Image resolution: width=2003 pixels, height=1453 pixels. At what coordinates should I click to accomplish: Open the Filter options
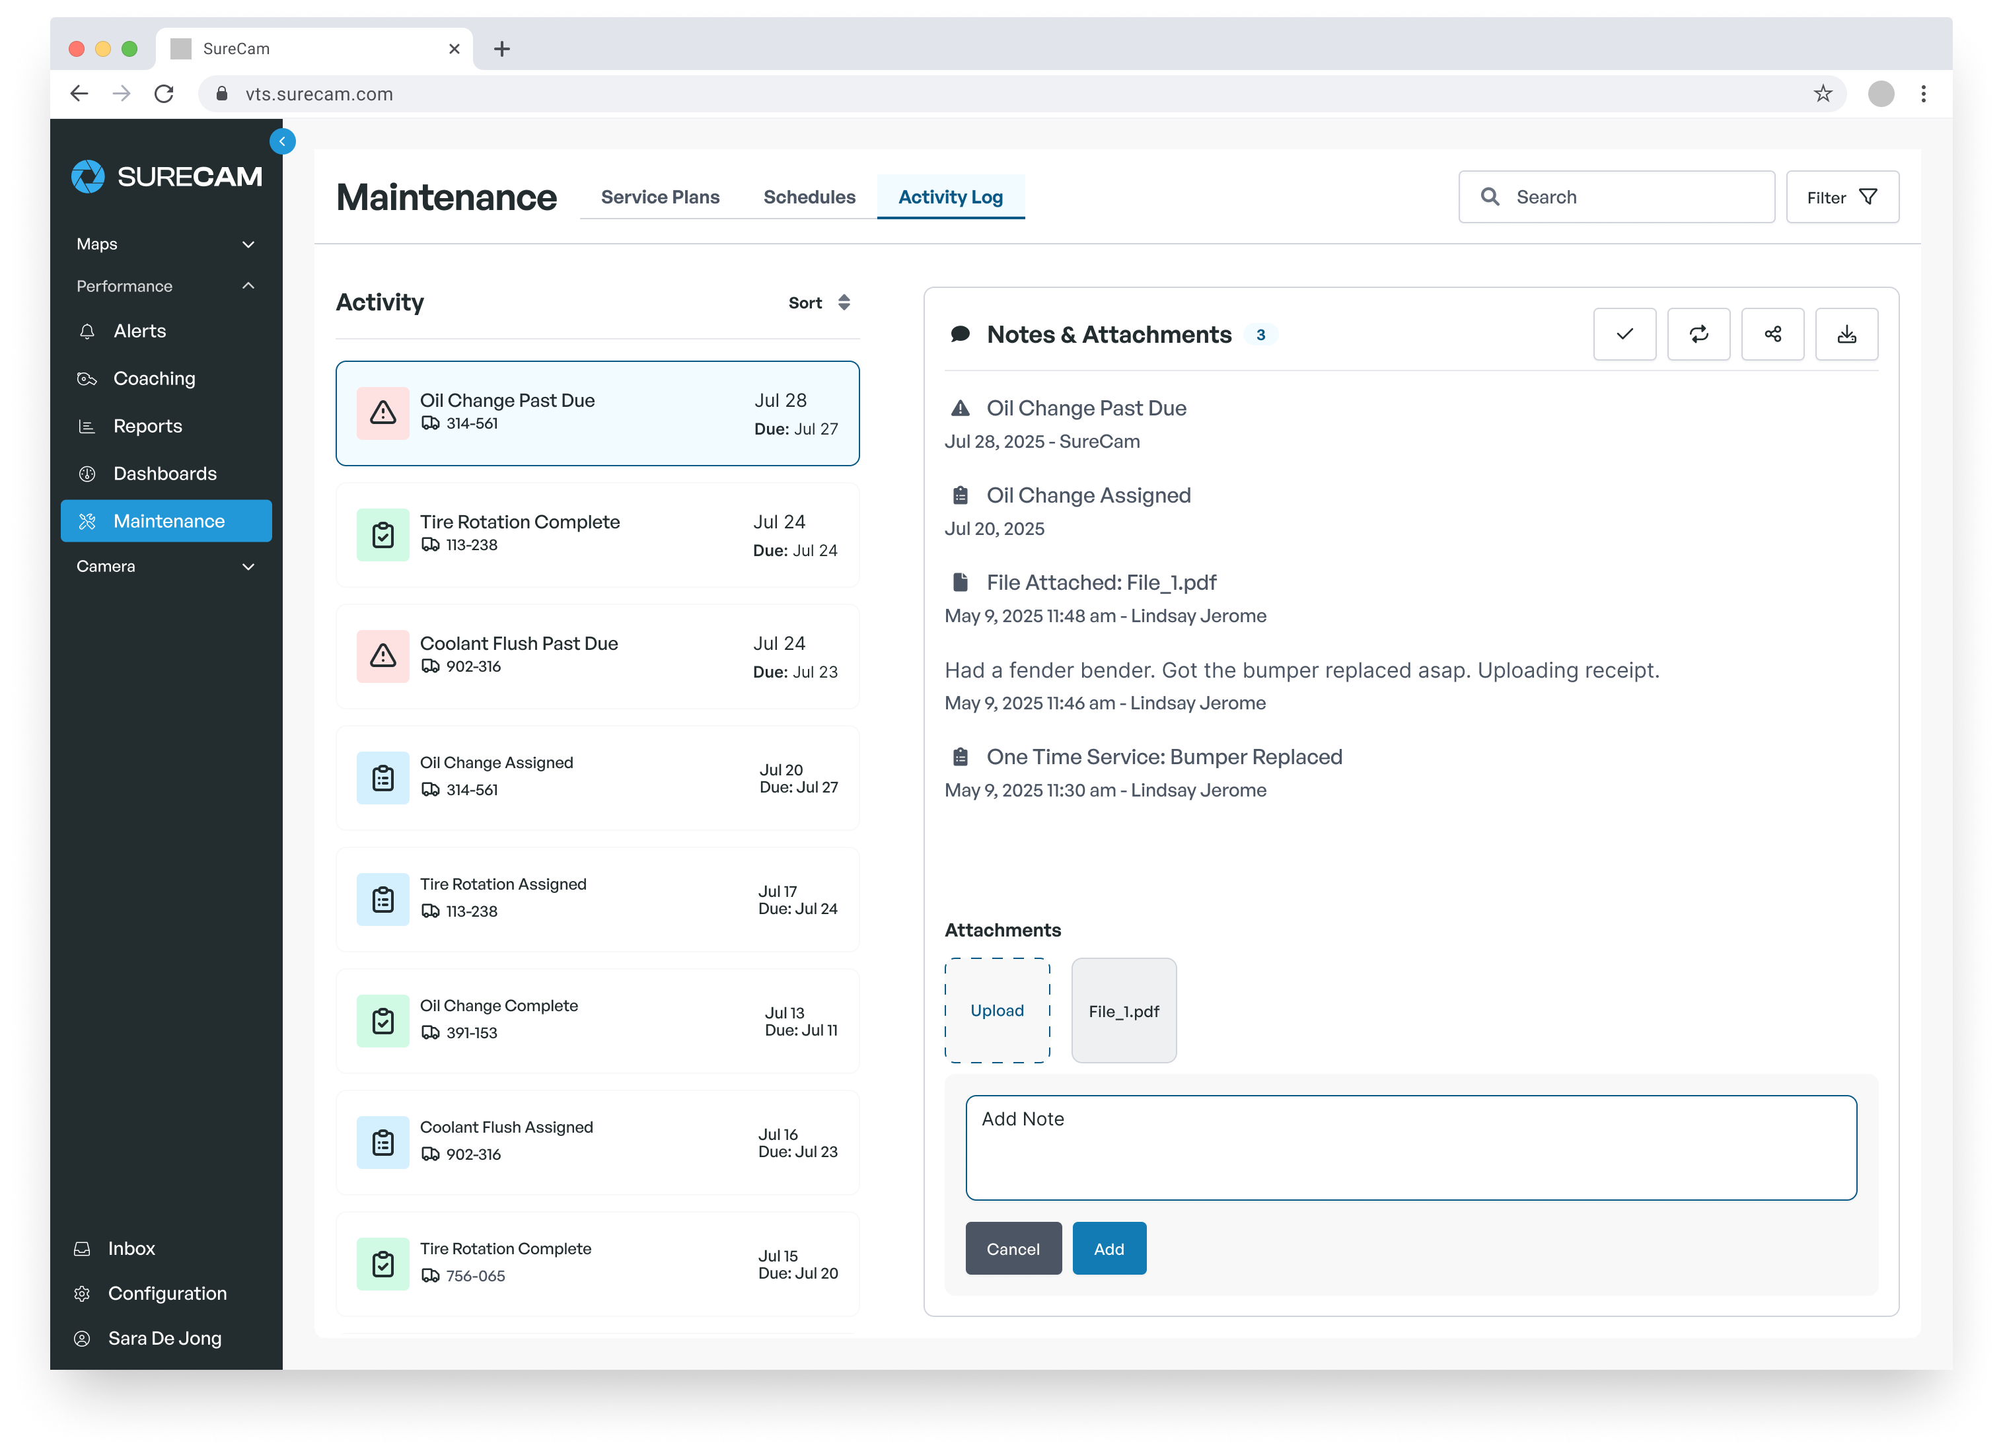(x=1842, y=197)
